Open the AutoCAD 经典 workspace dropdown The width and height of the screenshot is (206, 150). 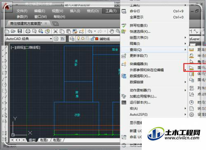point(51,39)
